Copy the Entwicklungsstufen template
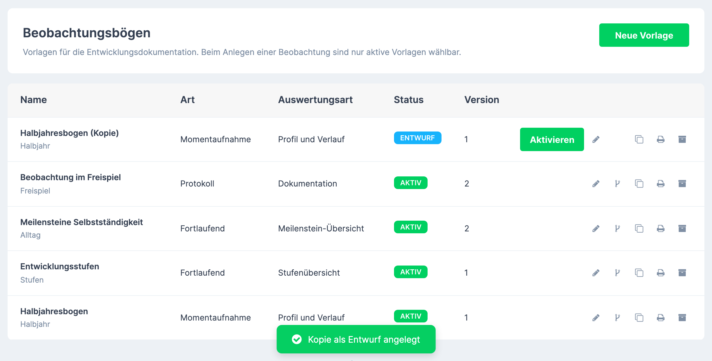Image resolution: width=712 pixels, height=361 pixels. 639,273
